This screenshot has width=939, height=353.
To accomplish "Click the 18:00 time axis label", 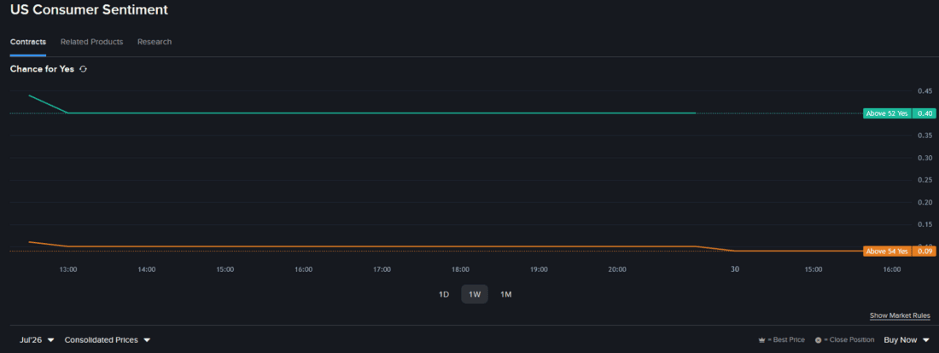I will point(460,269).
